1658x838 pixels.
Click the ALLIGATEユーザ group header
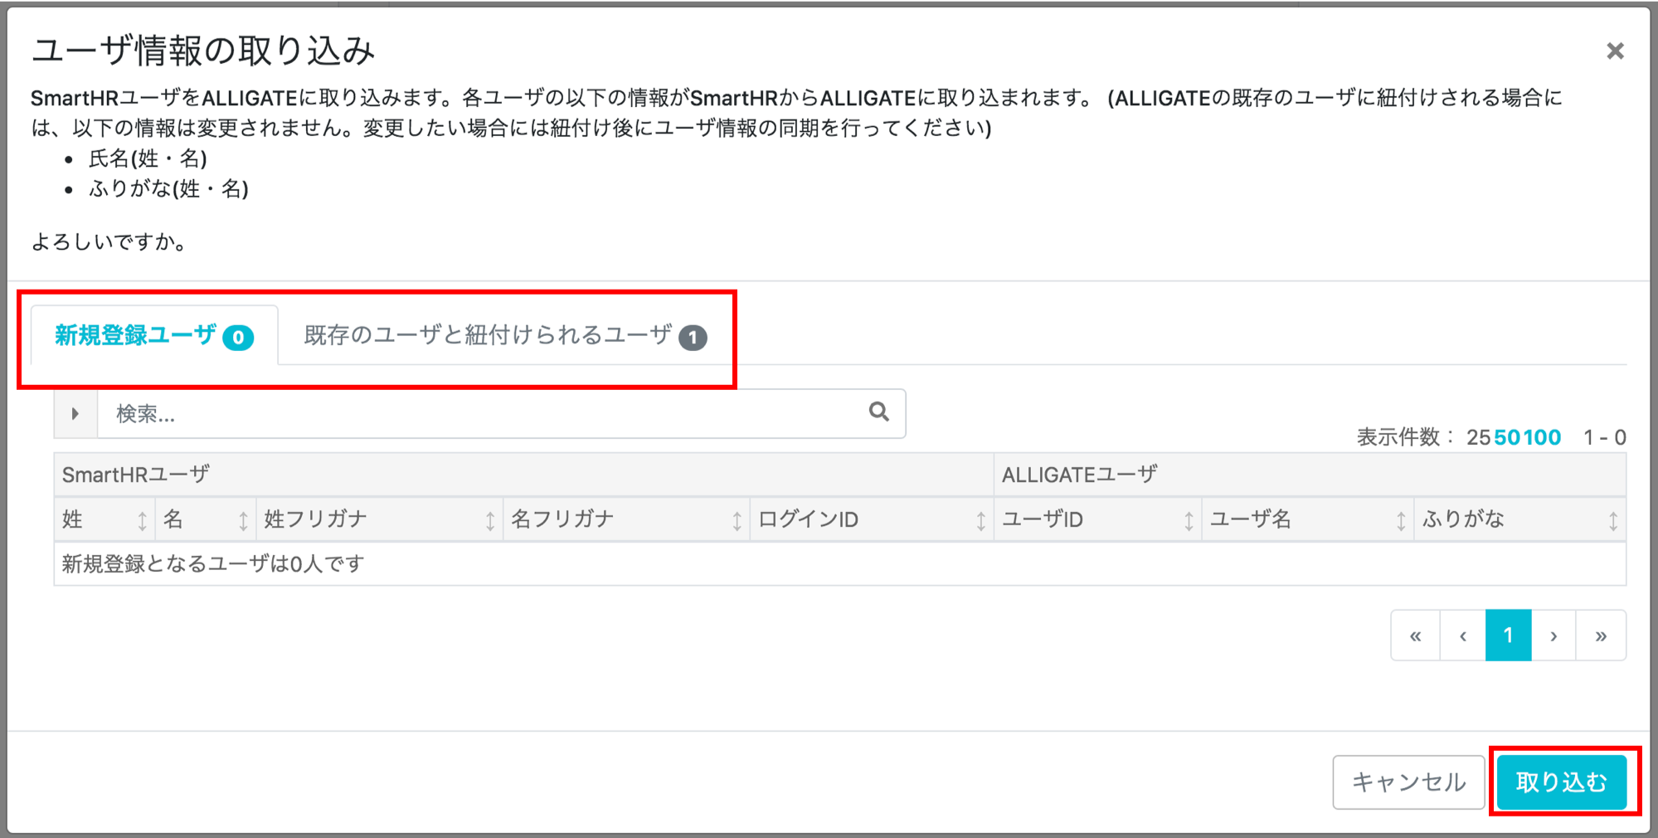[1310, 475]
